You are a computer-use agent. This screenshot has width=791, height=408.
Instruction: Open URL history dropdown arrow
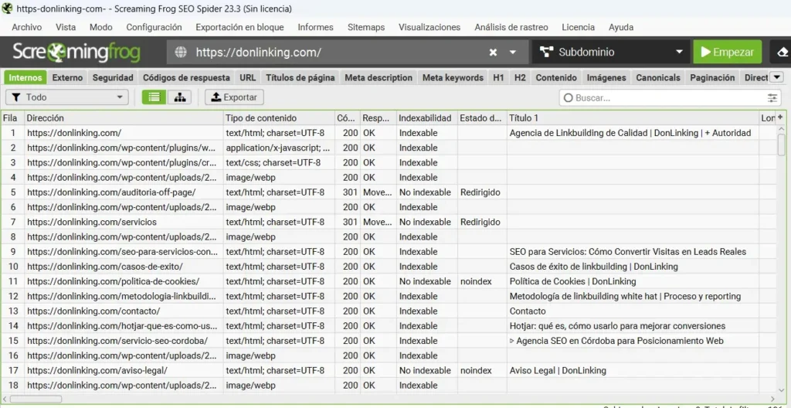tap(513, 52)
